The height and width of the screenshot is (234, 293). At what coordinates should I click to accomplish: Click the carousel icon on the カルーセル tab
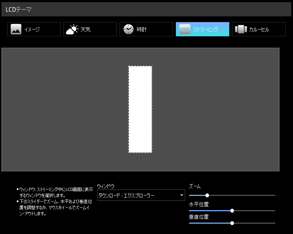coord(241,29)
